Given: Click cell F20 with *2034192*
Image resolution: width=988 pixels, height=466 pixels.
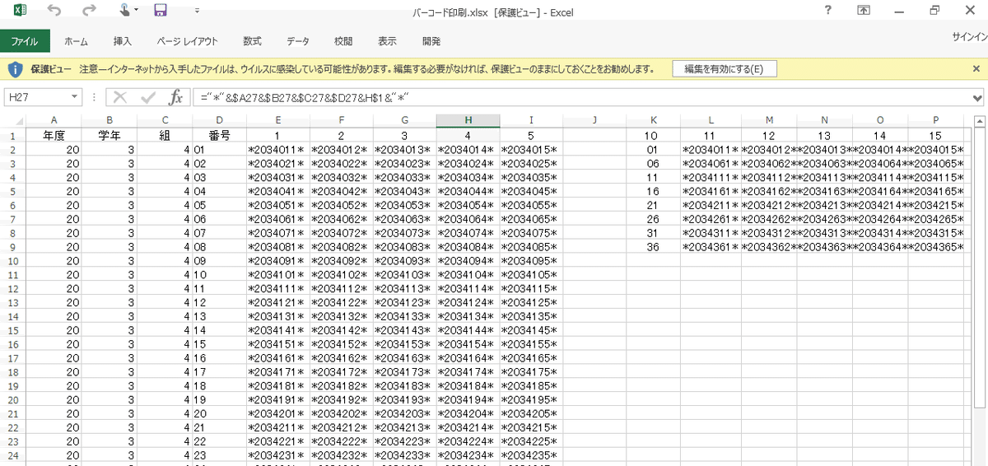Looking at the screenshot, I should tap(340, 400).
